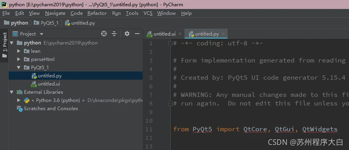This screenshot has width=349, height=150.
Task: Open the Tools menu
Action: pyautogui.click(x=132, y=13)
